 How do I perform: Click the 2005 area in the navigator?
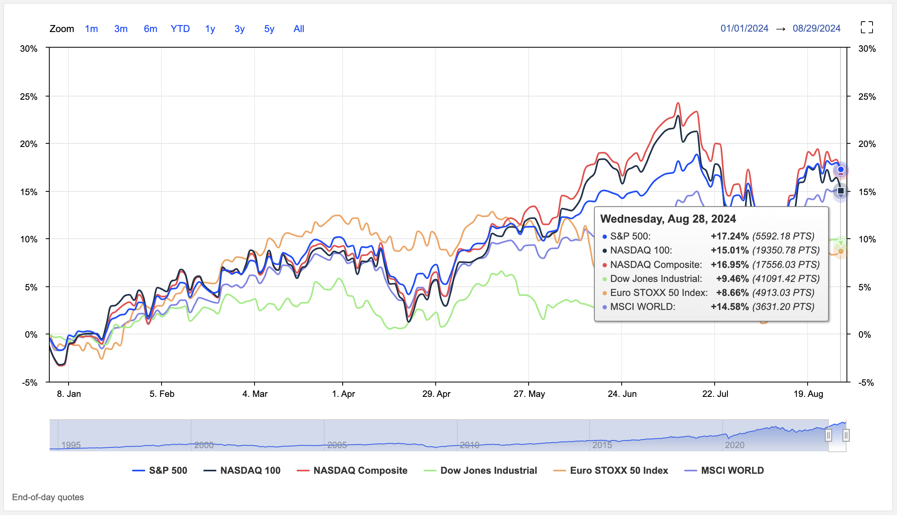tap(337, 445)
